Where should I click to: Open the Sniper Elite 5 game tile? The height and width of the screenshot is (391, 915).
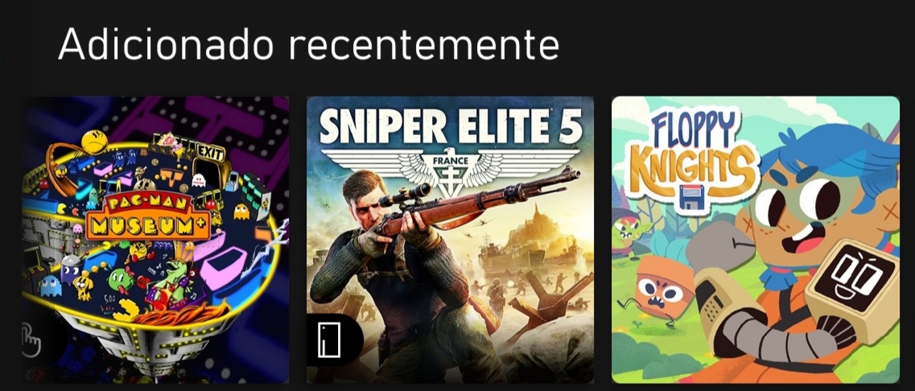450,239
